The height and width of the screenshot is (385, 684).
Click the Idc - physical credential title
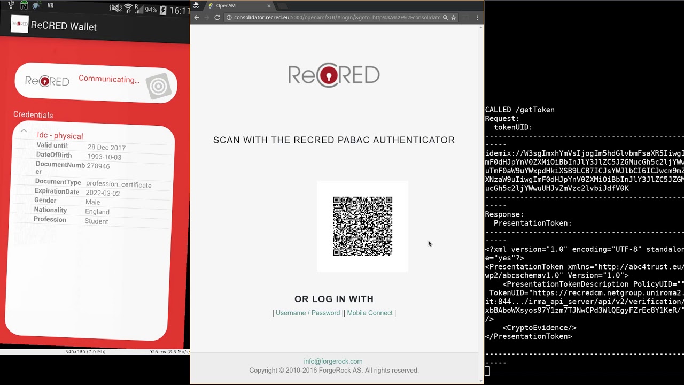point(60,136)
